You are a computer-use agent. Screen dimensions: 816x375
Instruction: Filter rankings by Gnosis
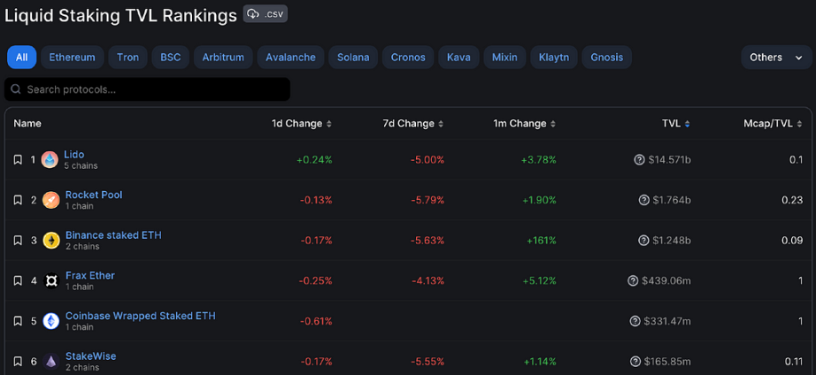[607, 57]
